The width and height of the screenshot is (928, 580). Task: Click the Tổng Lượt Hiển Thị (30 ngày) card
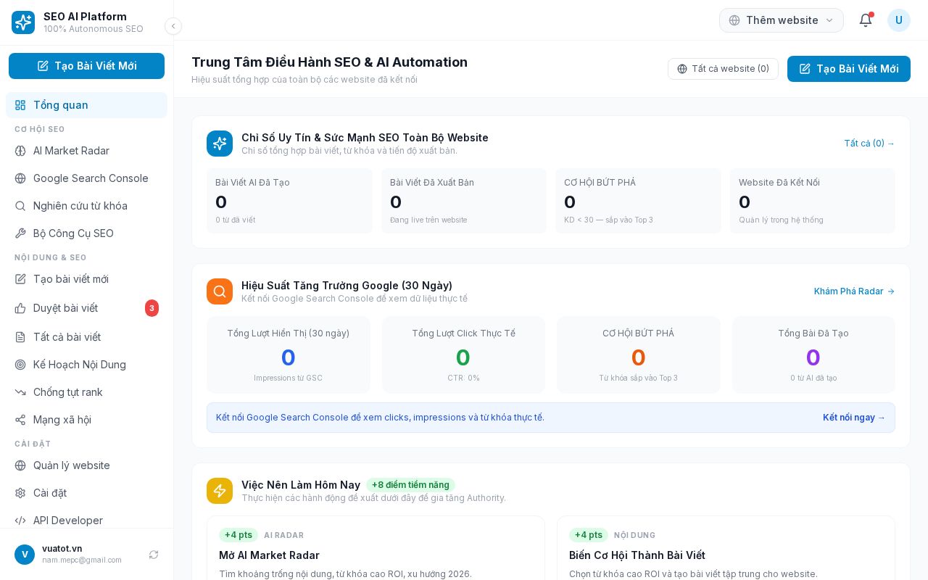pos(289,355)
